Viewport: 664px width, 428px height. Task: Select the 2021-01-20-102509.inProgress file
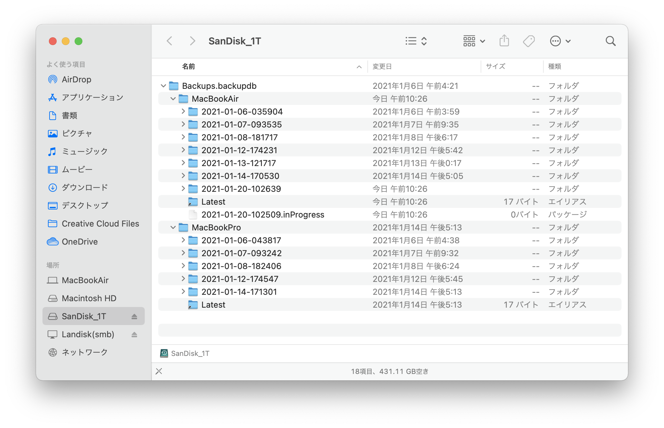point(263,215)
